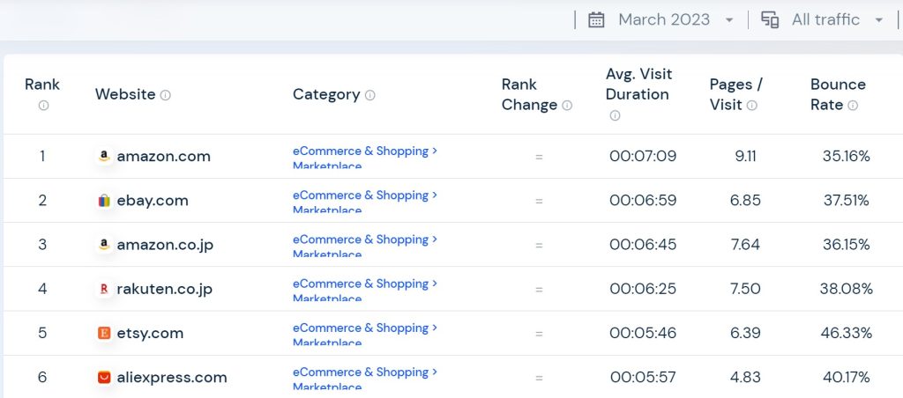The height and width of the screenshot is (398, 903).
Task: Click the 9.11 pages per visit value
Action: coord(745,157)
